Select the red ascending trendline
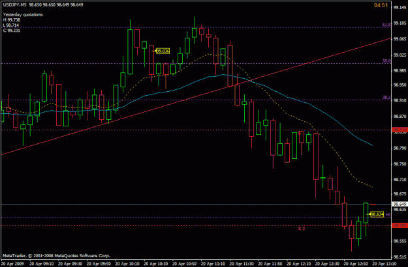 196,96
